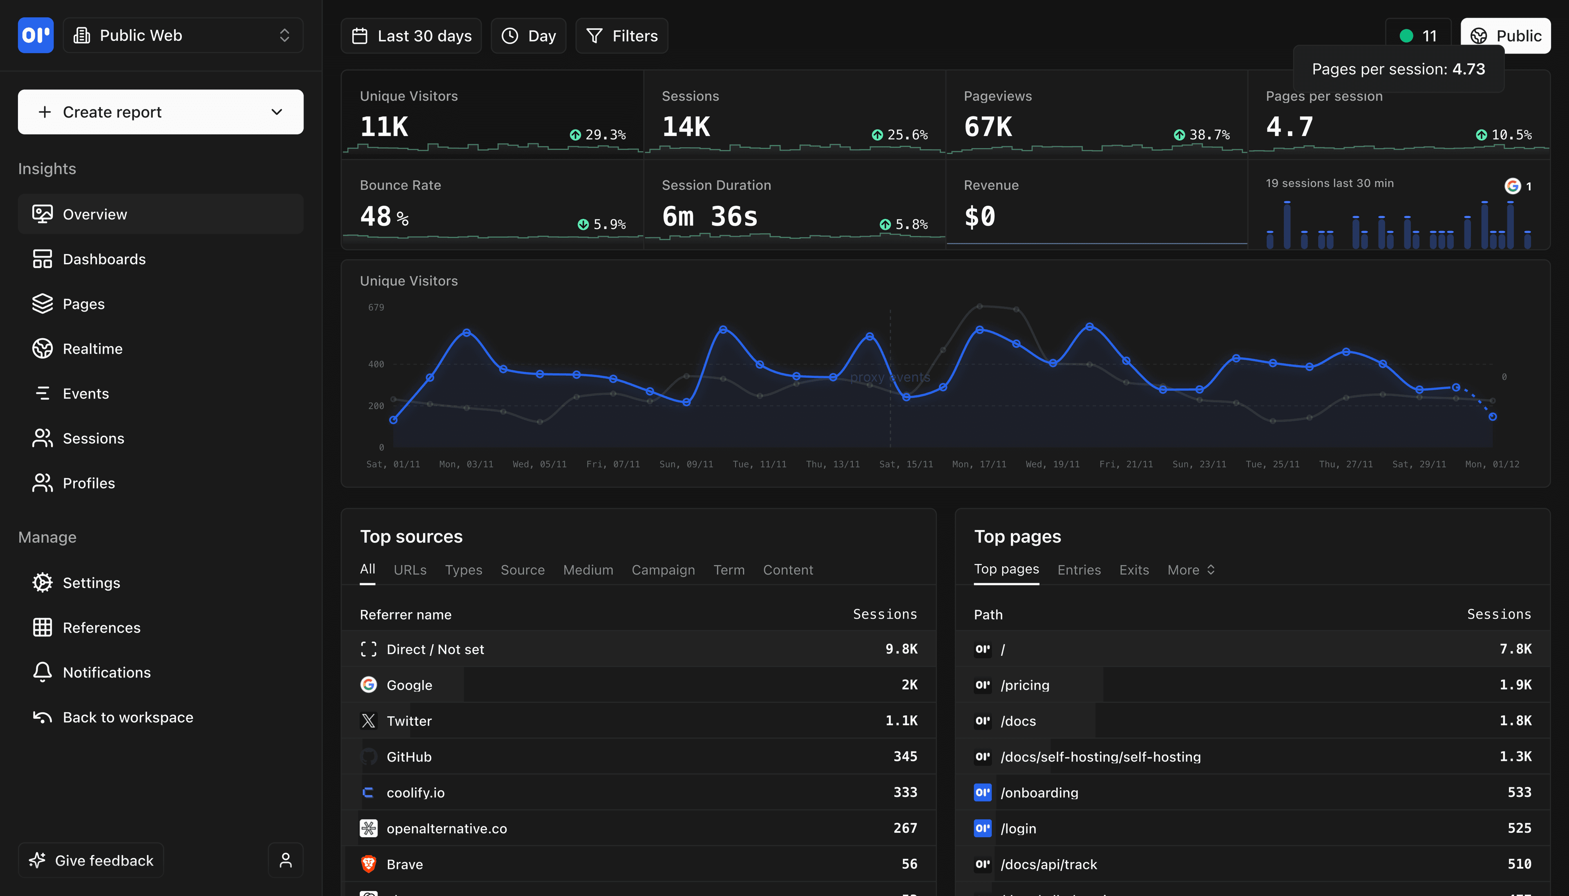Open the More dropdown in Top pages
1569x896 pixels.
1190,570
